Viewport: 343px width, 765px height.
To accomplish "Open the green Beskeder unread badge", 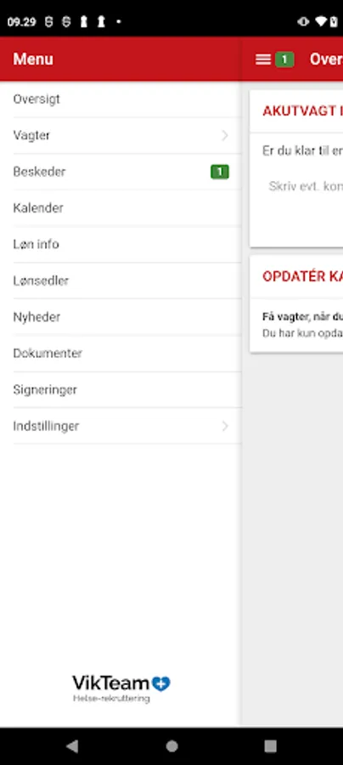I will pyautogui.click(x=220, y=172).
